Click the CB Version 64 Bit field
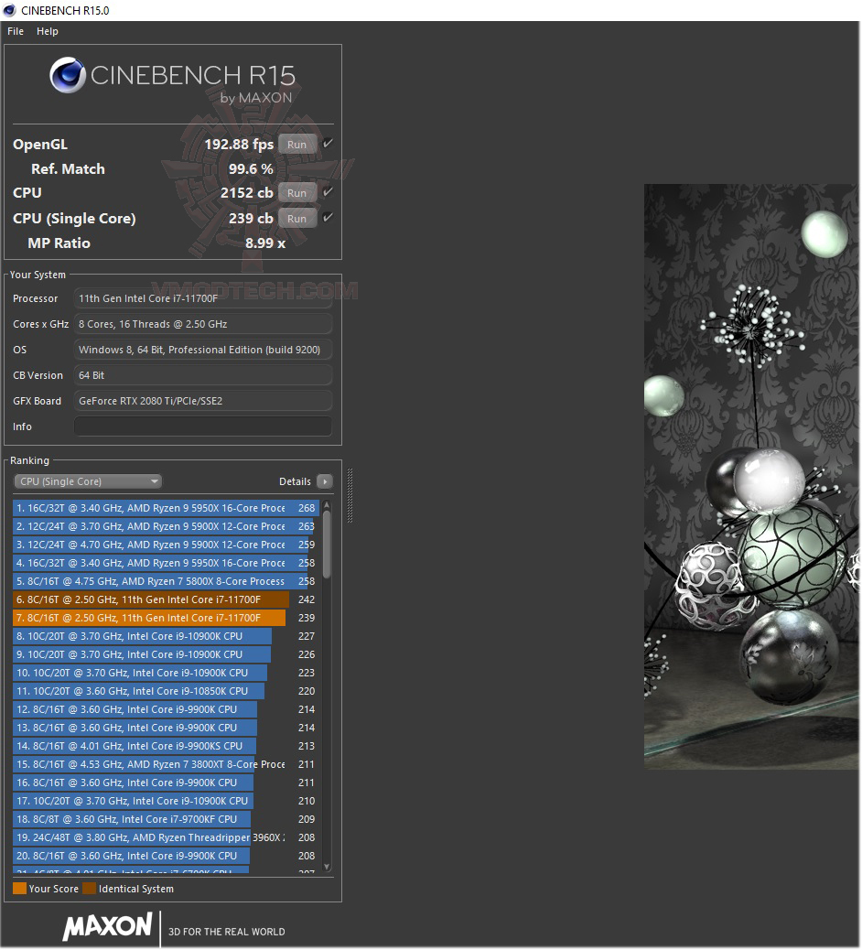Viewport: 862px width, 950px height. point(203,375)
